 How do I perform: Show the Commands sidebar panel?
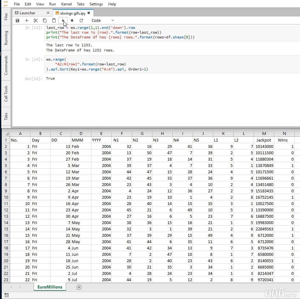click(x=6, y=65)
